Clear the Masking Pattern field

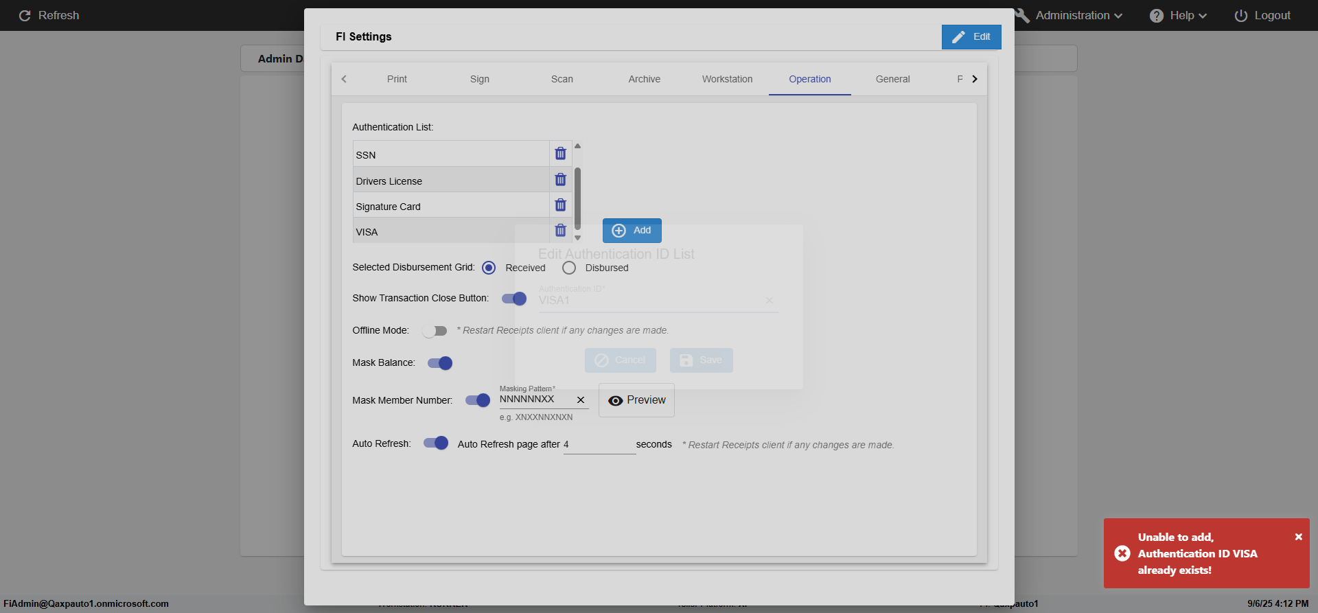[x=581, y=400]
